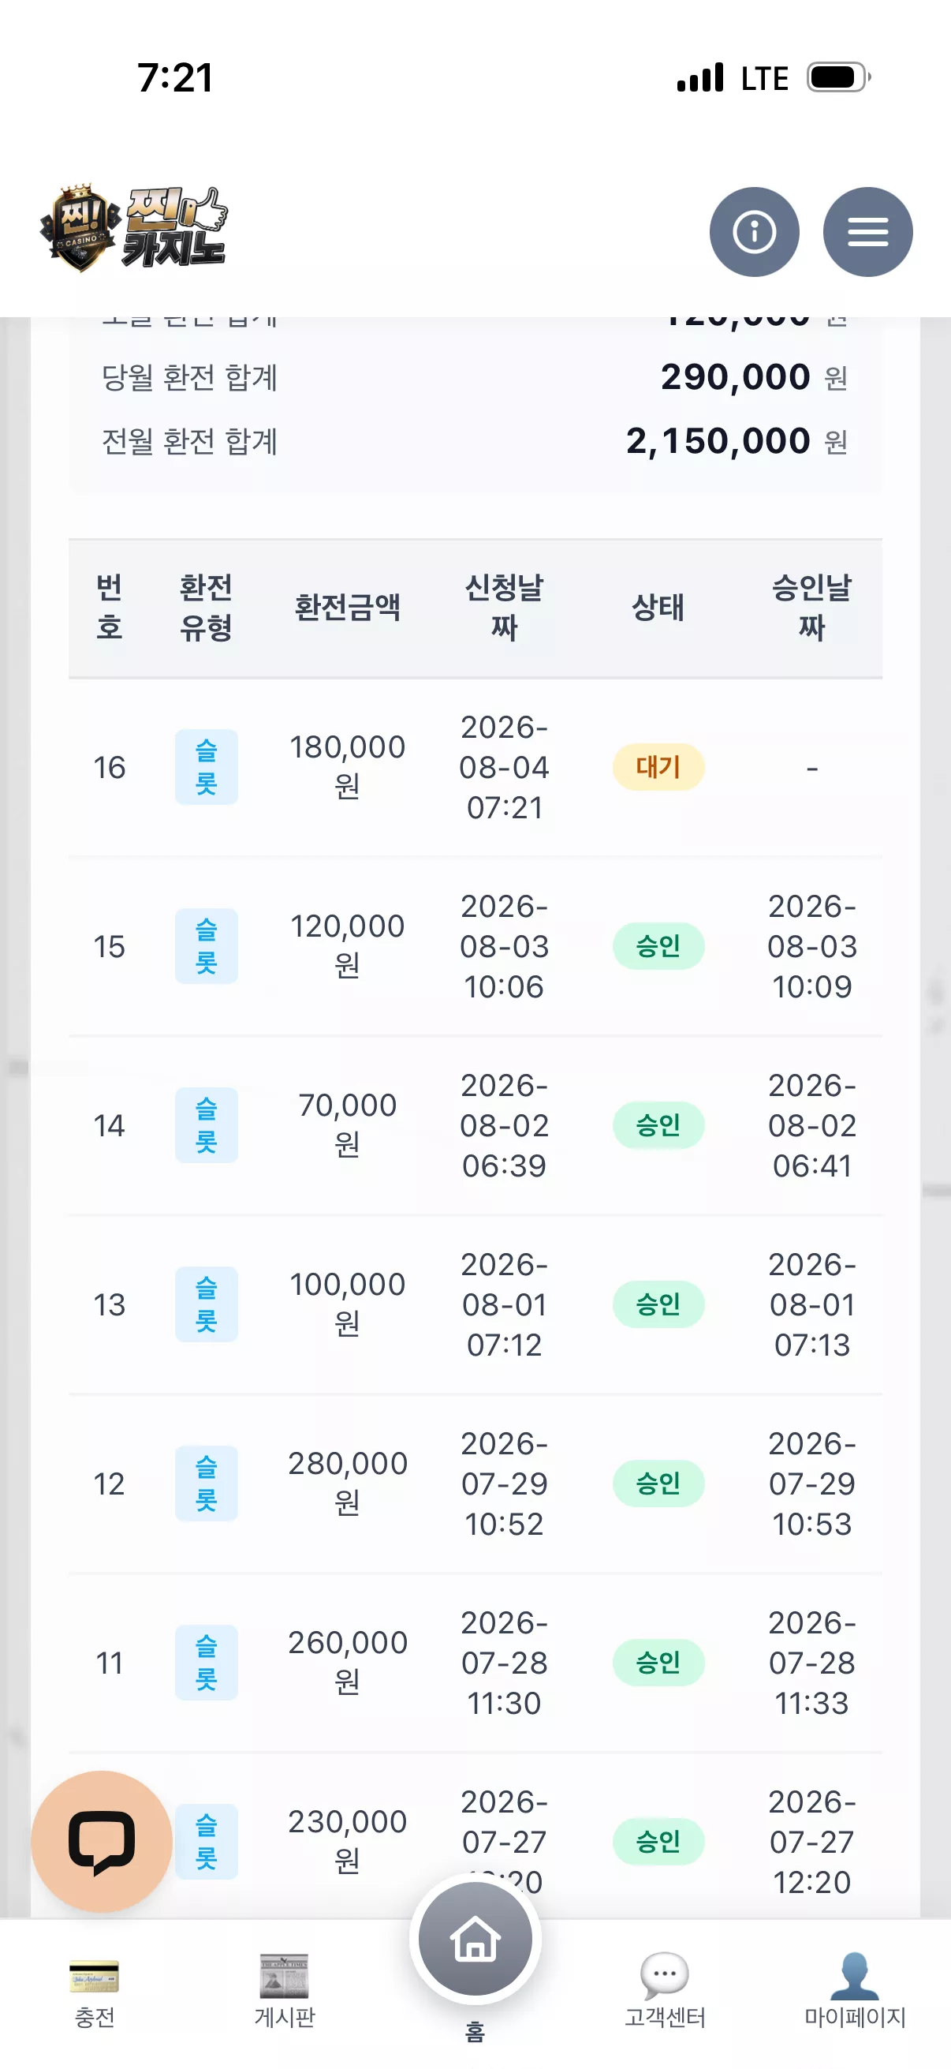Tap the 환전금액 column header

coord(348,608)
